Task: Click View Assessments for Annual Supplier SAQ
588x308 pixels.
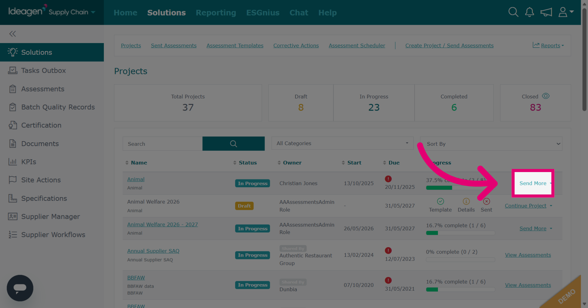Action: coord(528,255)
